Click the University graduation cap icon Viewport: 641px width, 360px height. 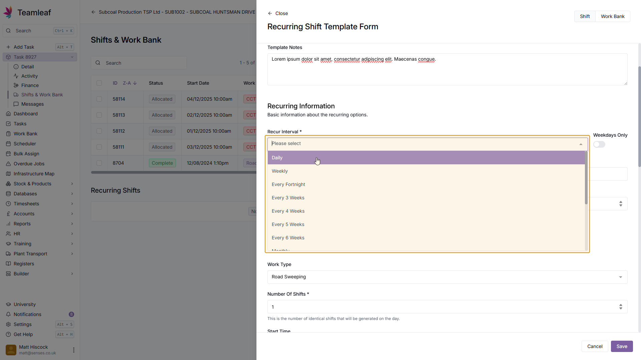pyautogui.click(x=8, y=304)
